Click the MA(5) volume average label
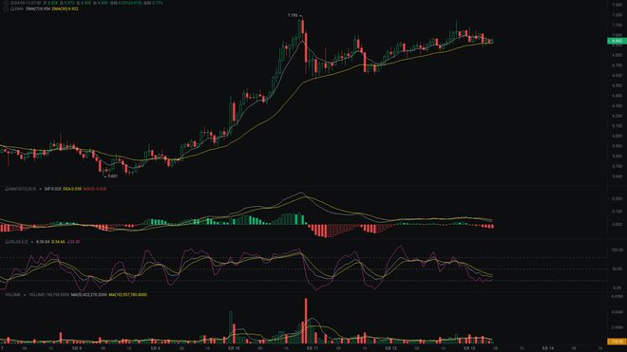The image size is (627, 352). (88, 295)
